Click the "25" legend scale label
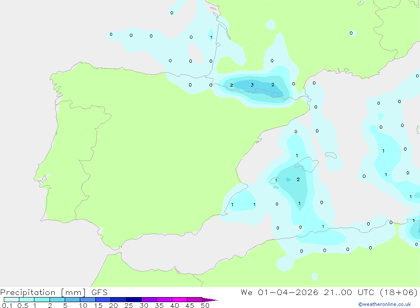Screen dimensions: 420x308 click(129, 305)
